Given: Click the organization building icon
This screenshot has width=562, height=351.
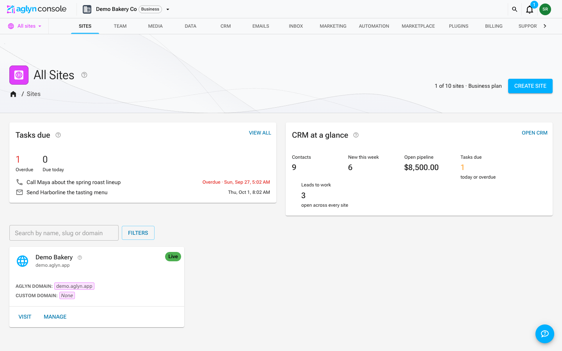Looking at the screenshot, I should [87, 9].
